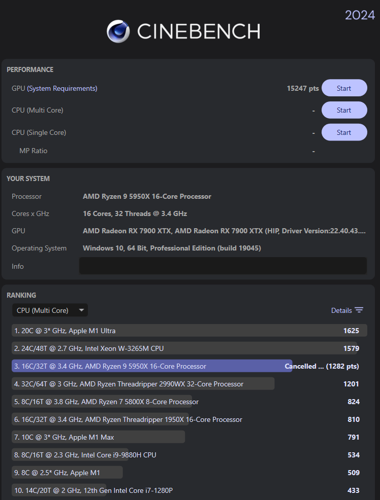Start the CPU (Multi Core) test

(344, 110)
